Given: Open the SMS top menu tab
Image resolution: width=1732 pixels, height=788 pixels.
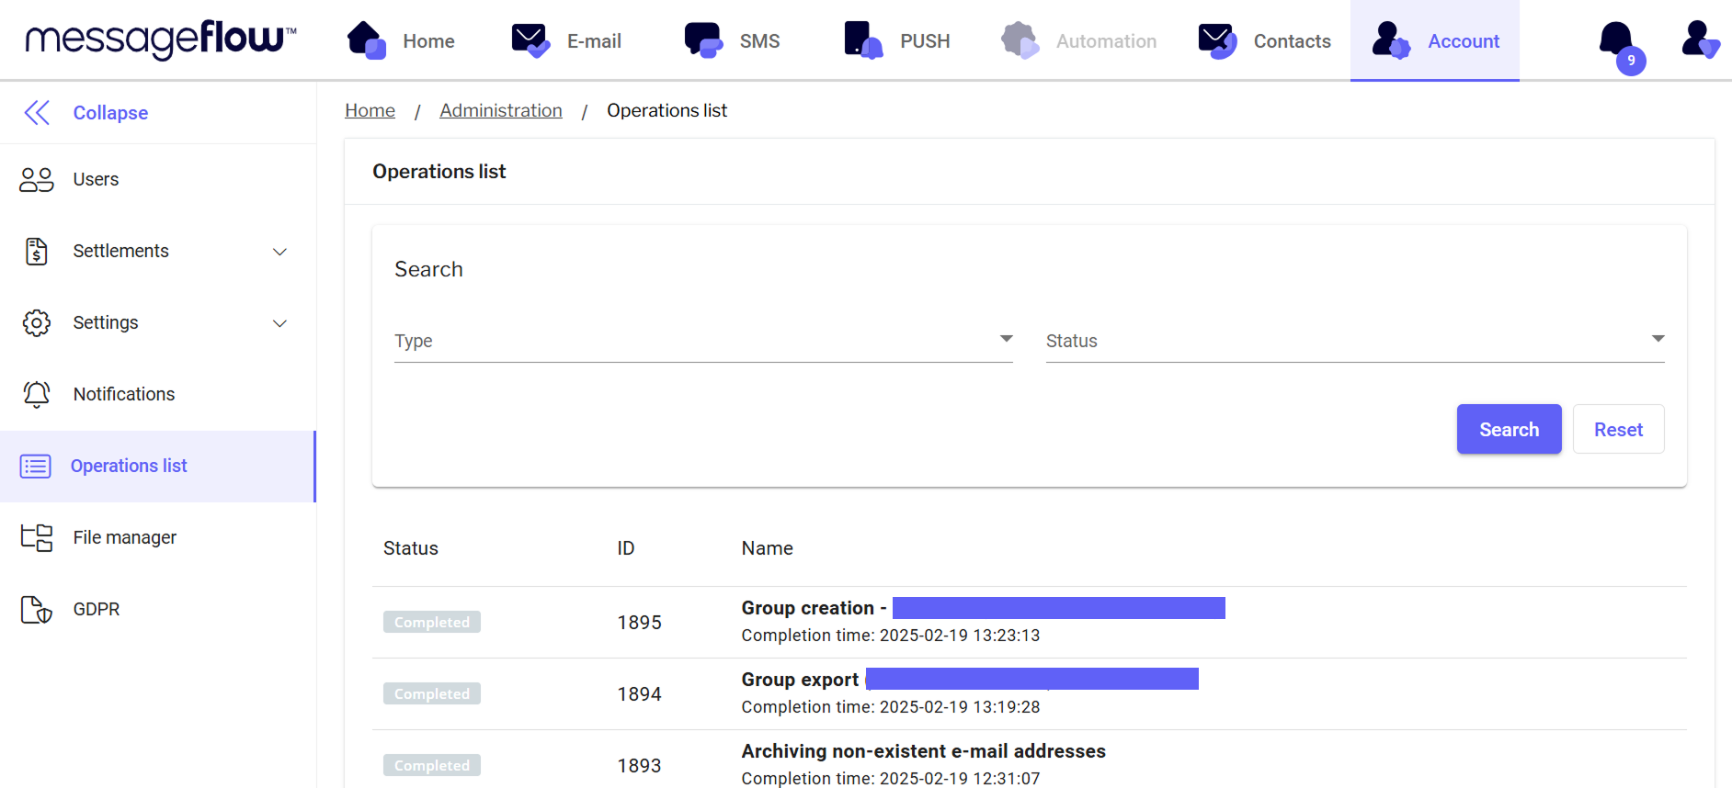Looking at the screenshot, I should pyautogui.click(x=733, y=41).
